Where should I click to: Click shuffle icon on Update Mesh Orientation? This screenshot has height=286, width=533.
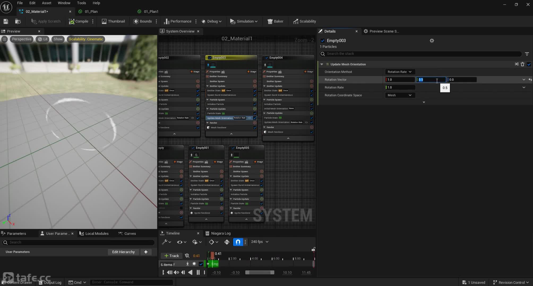[x=517, y=64]
